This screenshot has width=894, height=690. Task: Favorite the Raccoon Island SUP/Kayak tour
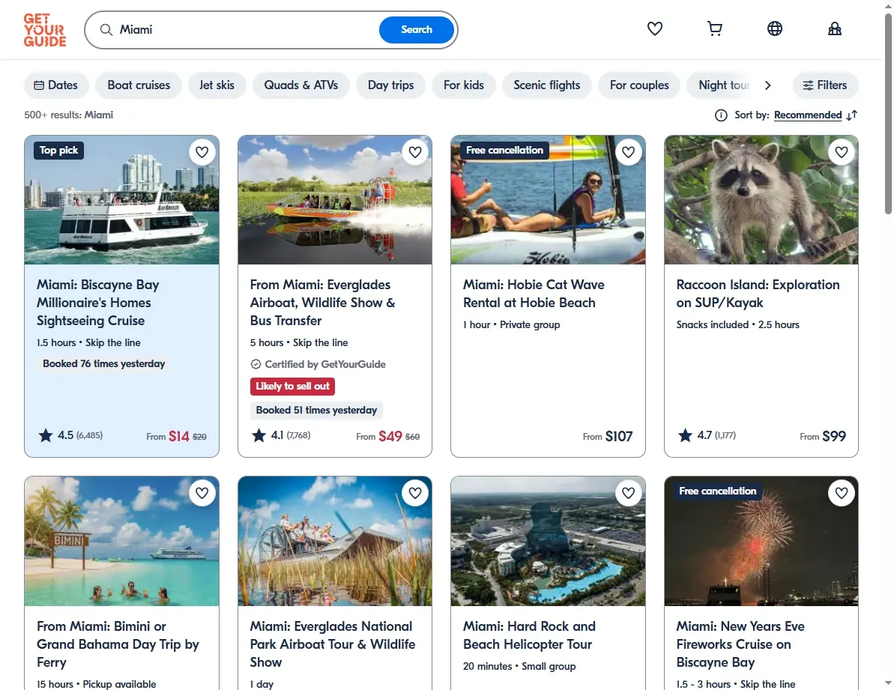pyautogui.click(x=842, y=152)
